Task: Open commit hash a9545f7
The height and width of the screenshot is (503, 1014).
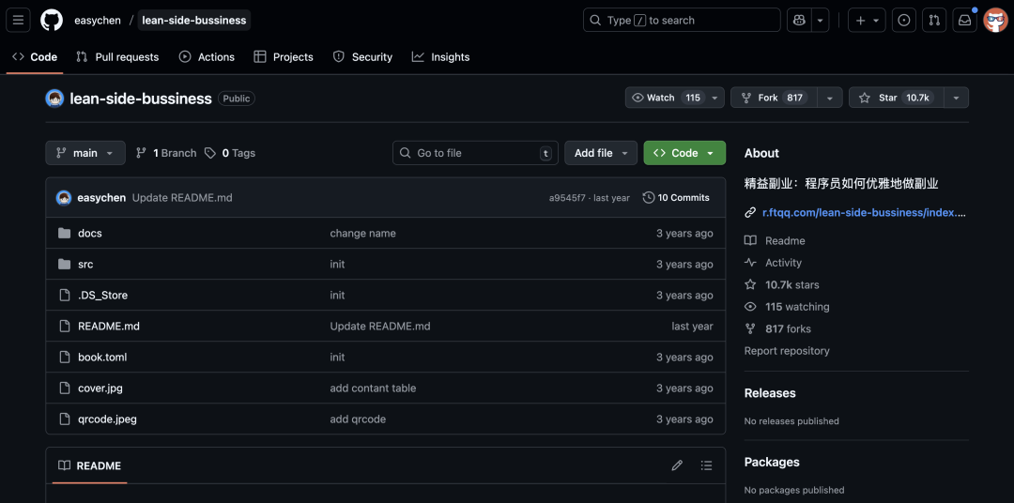Action: point(567,198)
